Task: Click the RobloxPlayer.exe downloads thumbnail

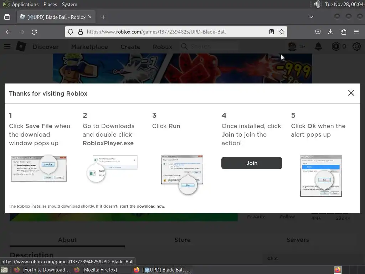Action: click(x=112, y=169)
